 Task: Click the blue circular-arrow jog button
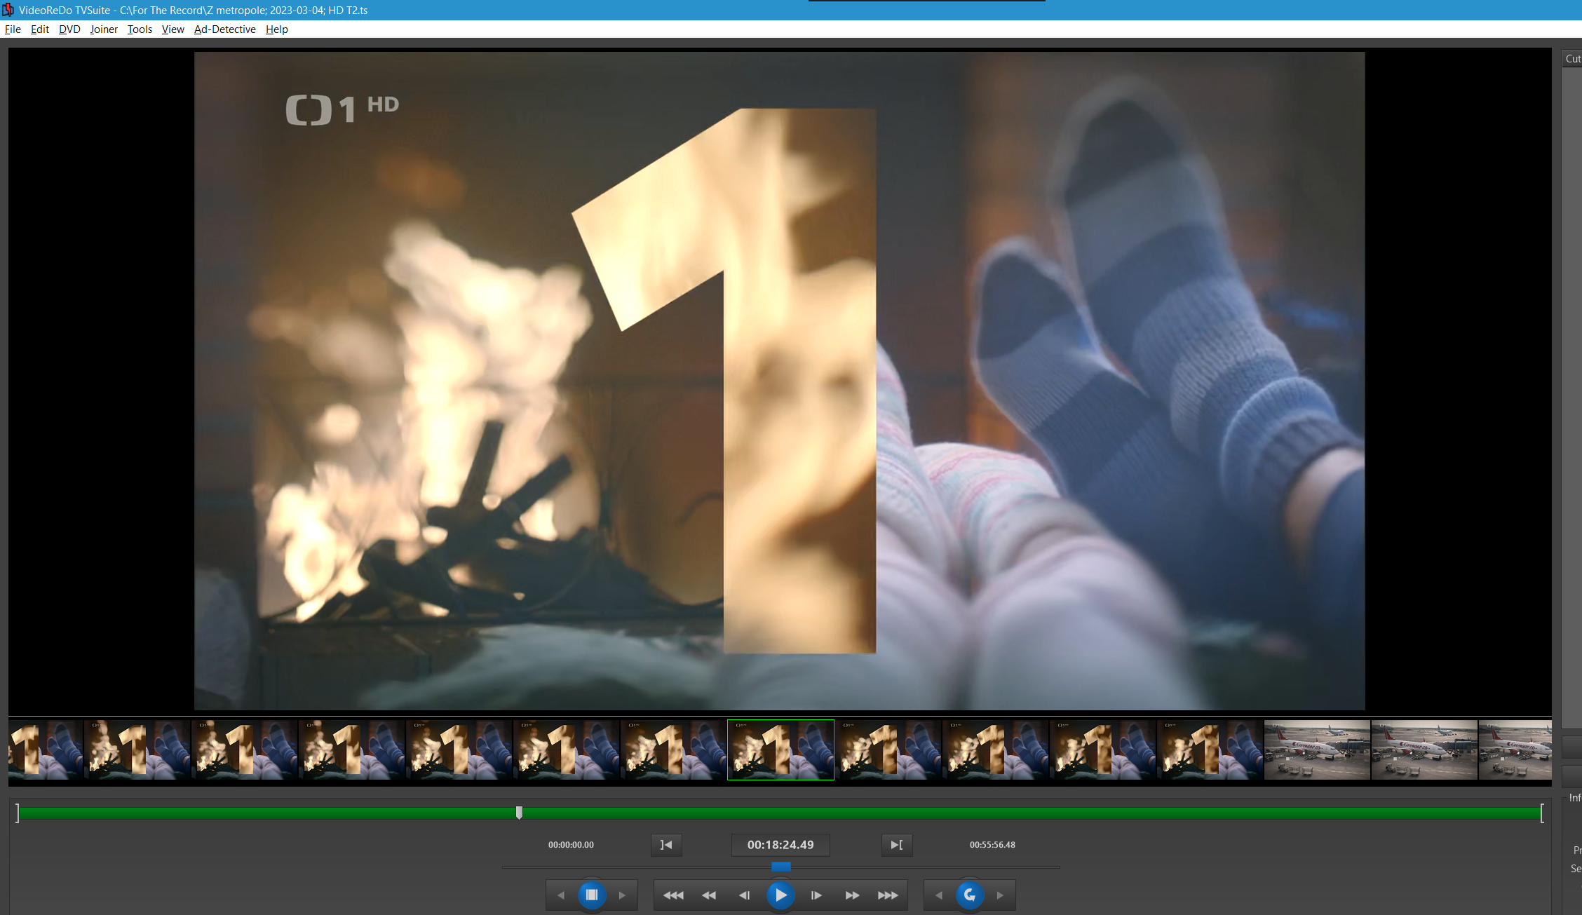click(x=969, y=895)
